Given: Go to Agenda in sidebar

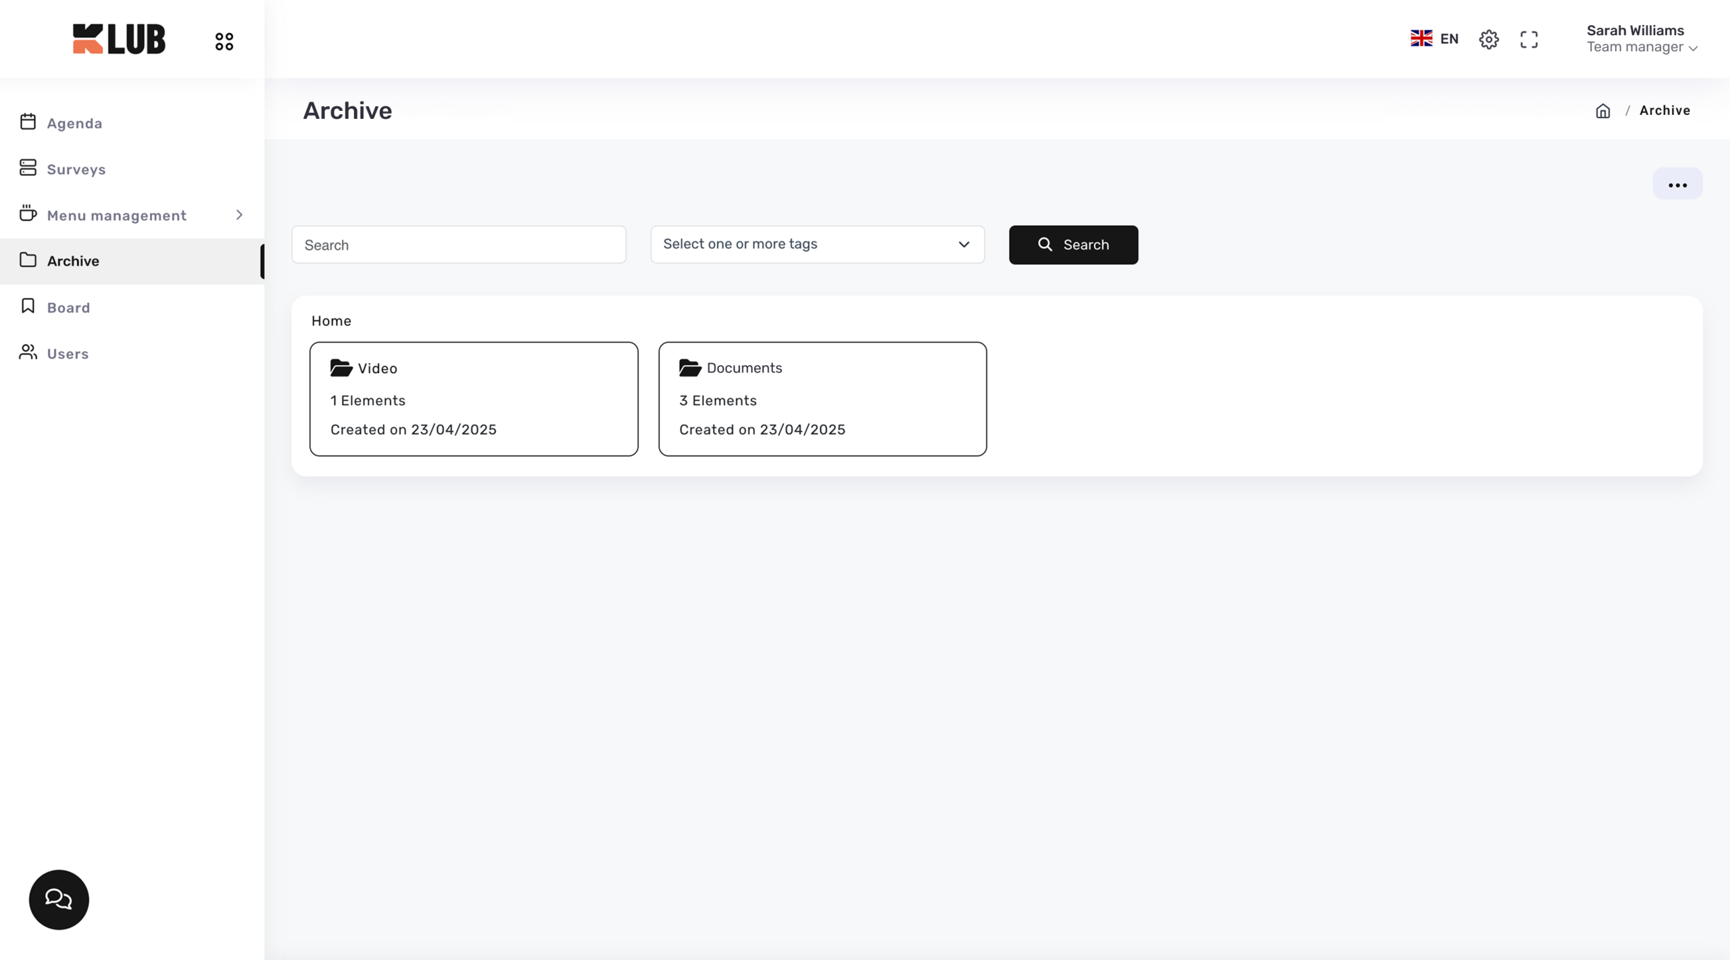Looking at the screenshot, I should (x=74, y=123).
